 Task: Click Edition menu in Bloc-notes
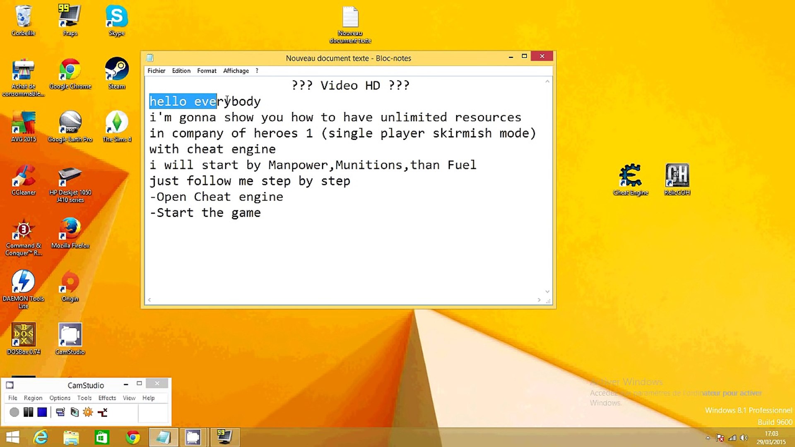(181, 70)
